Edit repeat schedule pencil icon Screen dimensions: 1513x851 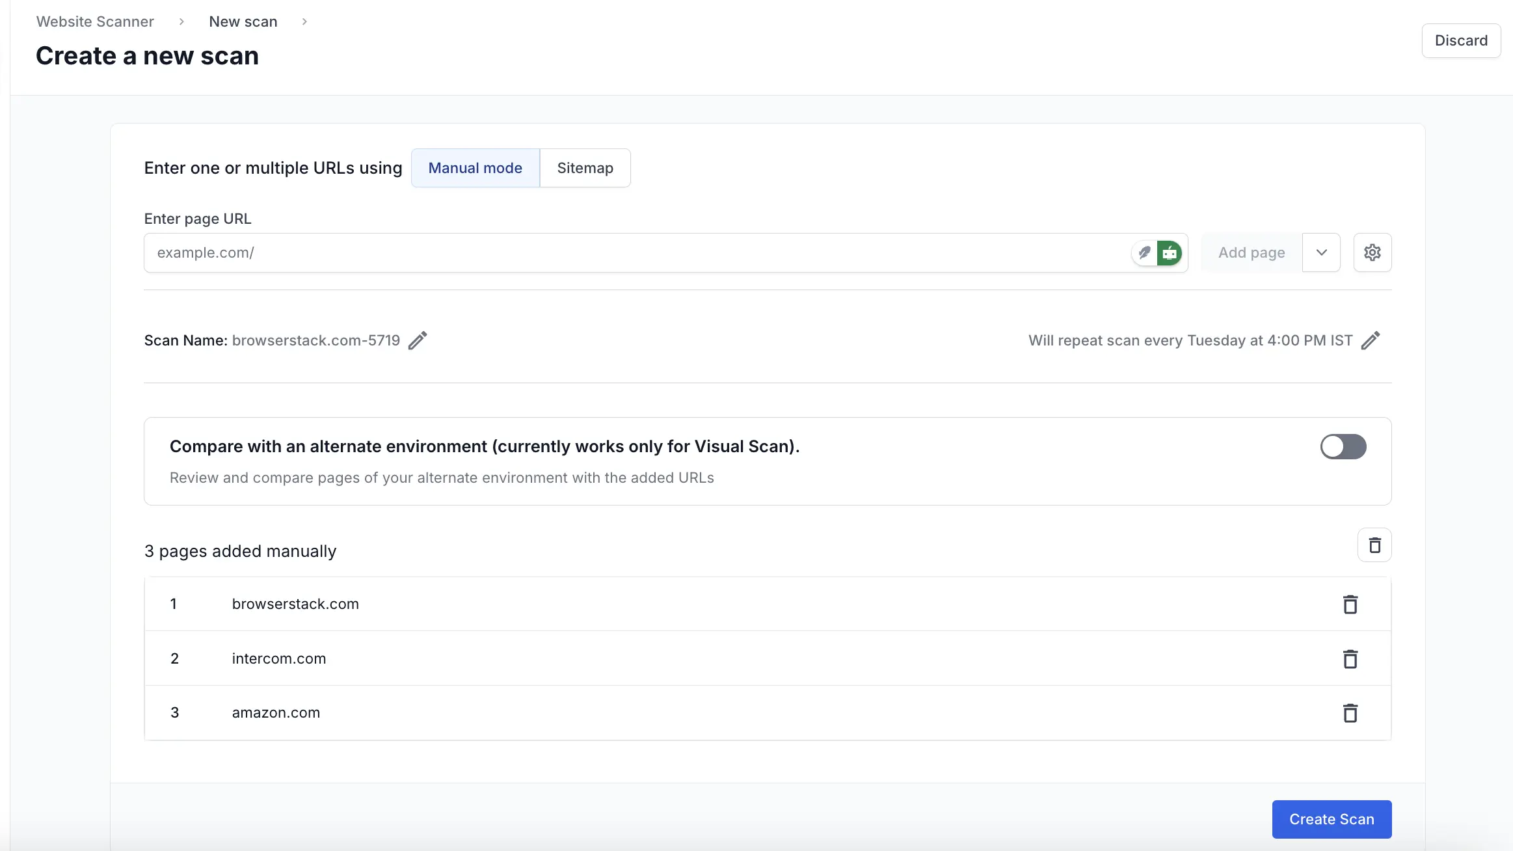(x=1371, y=340)
